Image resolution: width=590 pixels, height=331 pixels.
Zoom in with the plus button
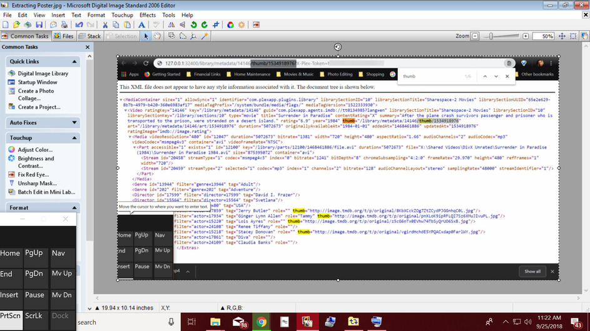pyautogui.click(x=526, y=36)
